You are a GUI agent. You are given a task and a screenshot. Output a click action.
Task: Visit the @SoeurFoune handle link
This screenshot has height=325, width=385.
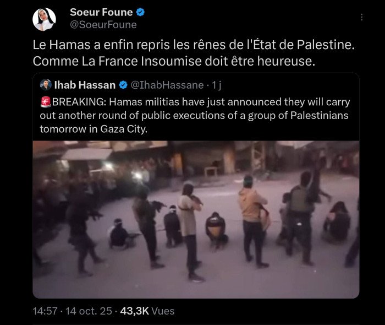(103, 25)
